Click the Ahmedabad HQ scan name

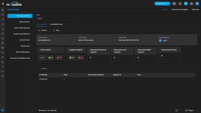(x=44, y=40)
